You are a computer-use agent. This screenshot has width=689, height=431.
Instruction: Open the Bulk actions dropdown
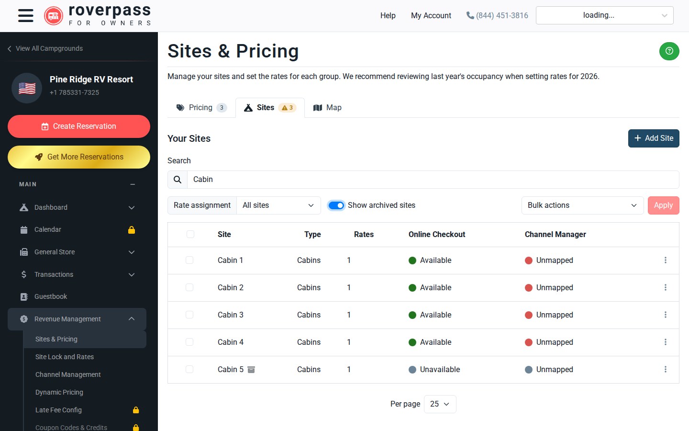[x=582, y=205]
